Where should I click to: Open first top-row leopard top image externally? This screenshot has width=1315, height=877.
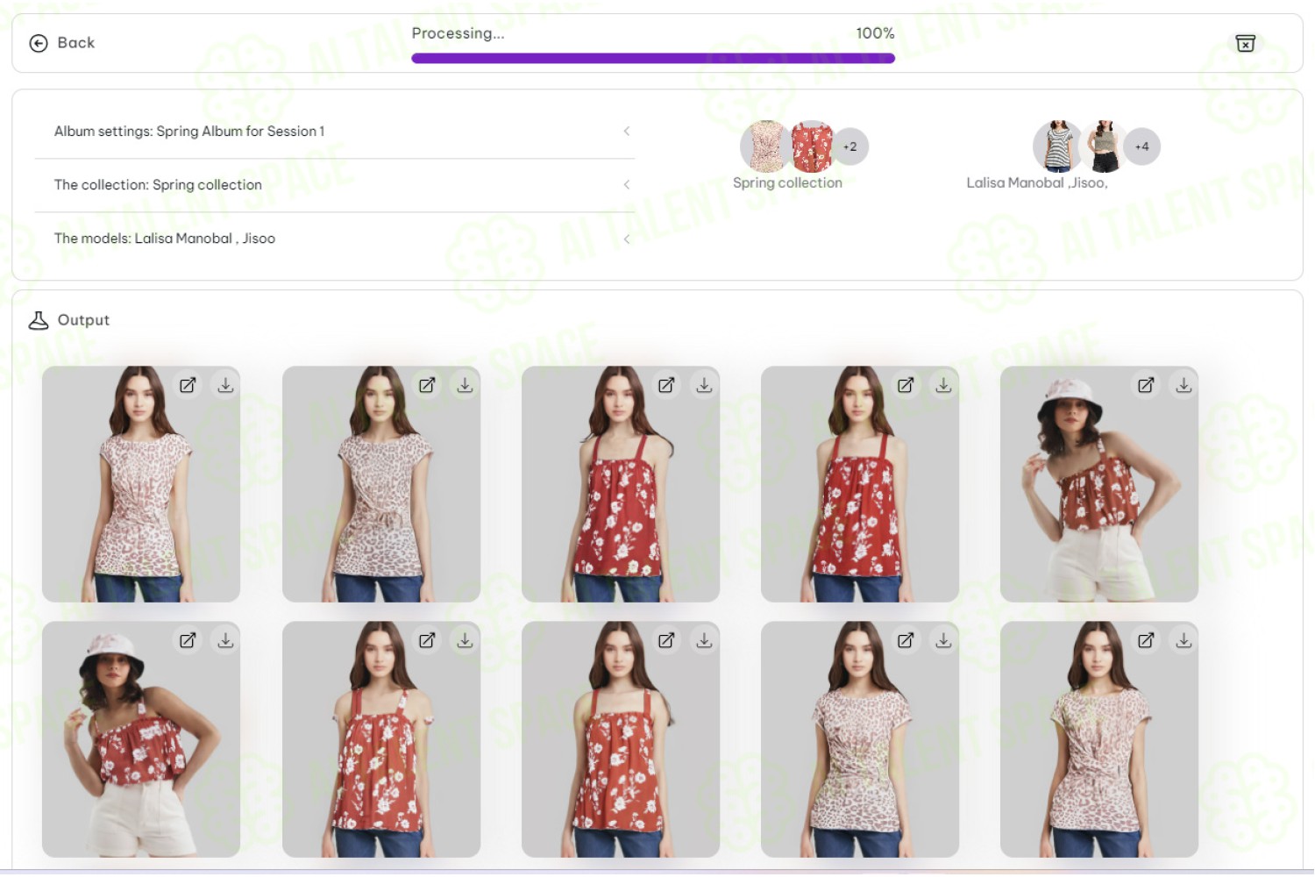click(x=188, y=385)
